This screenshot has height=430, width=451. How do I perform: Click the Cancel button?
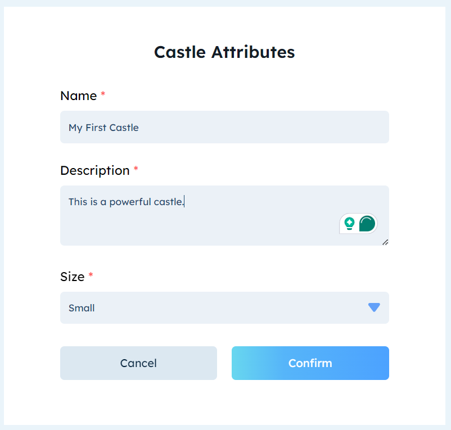tap(138, 363)
